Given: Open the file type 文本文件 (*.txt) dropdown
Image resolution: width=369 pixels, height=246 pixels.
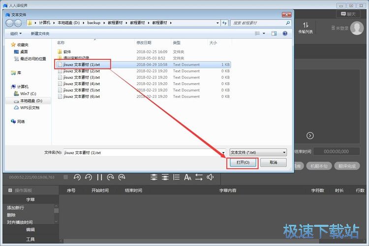Looking at the screenshot, I should pyautogui.click(x=258, y=153).
